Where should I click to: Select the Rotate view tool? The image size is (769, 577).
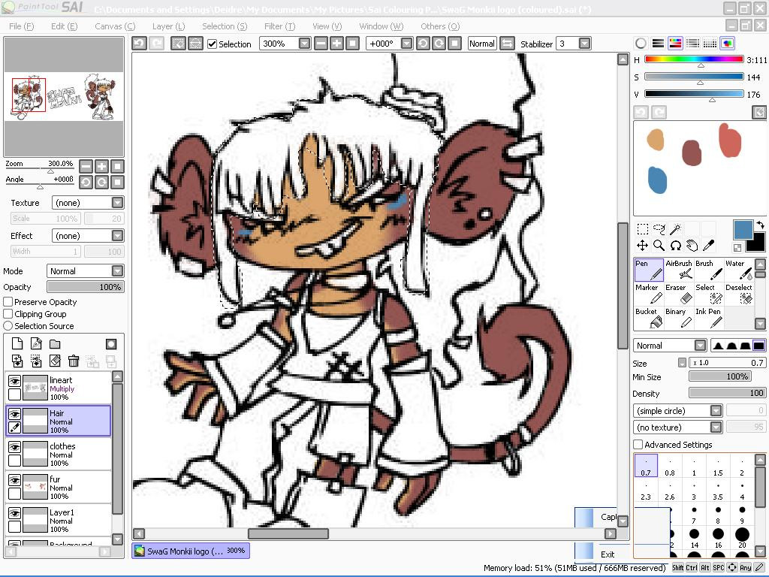[676, 246]
